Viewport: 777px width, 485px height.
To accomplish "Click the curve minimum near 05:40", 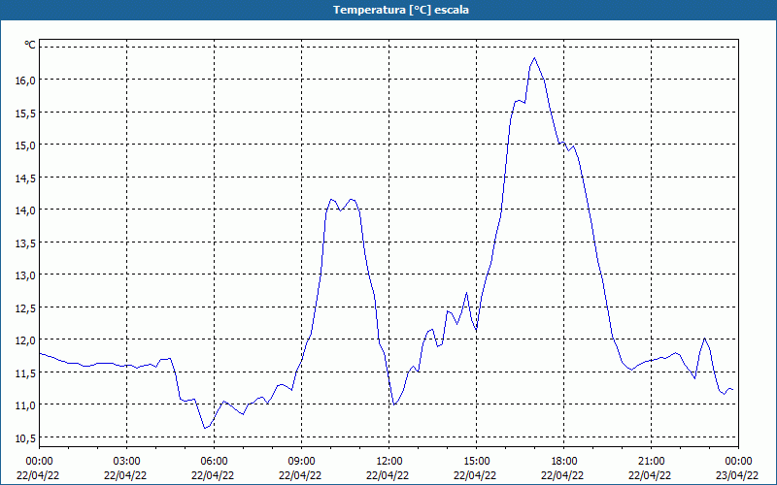I will click(x=205, y=428).
